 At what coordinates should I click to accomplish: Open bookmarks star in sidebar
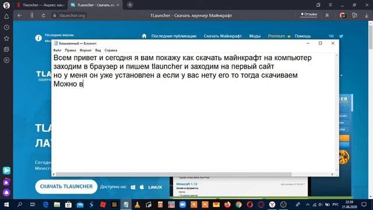(6, 38)
